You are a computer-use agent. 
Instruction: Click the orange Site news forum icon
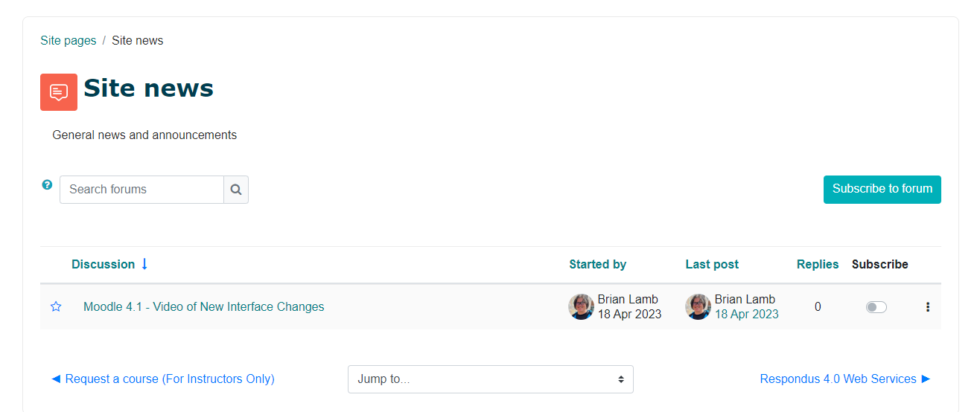pyautogui.click(x=59, y=92)
